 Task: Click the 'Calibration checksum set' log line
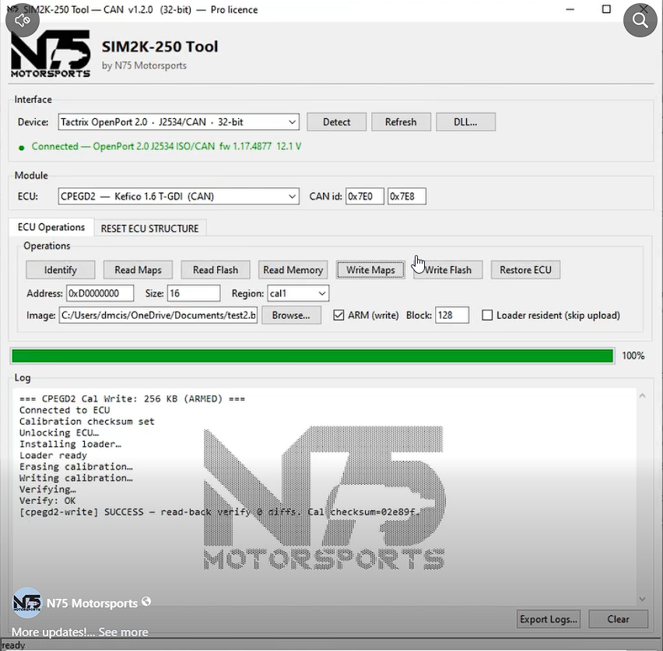coord(86,422)
